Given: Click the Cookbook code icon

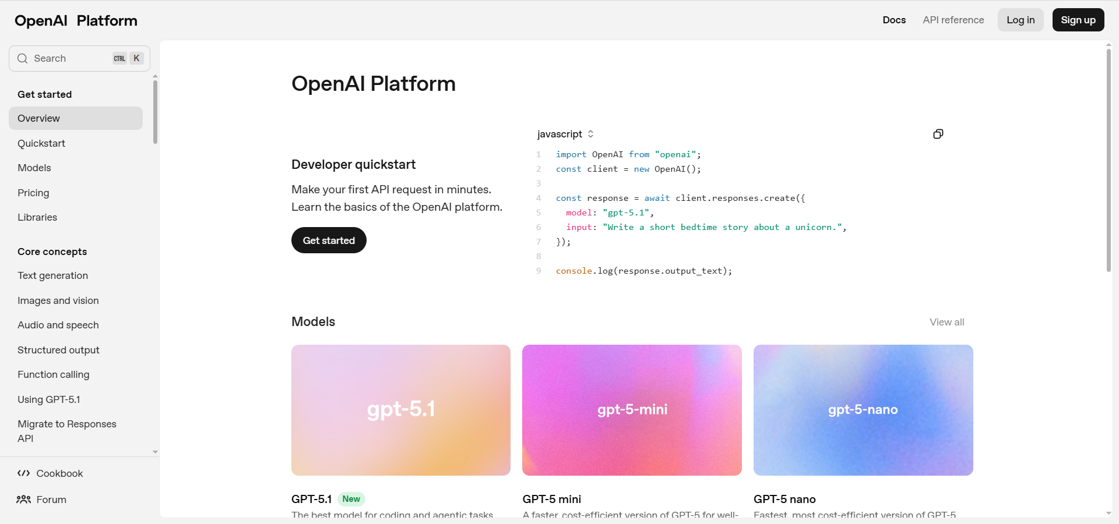Looking at the screenshot, I should (x=23, y=473).
